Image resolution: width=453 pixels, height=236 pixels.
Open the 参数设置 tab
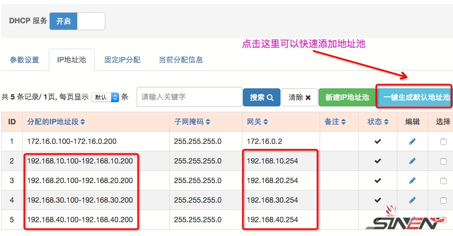point(24,60)
